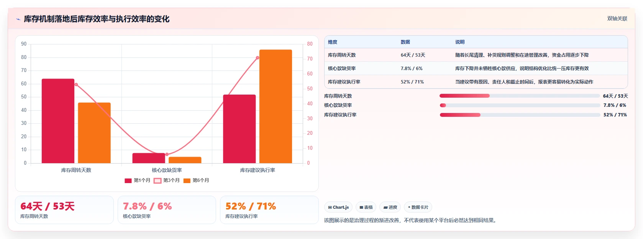Click the 核心款缺货率 x-axis label
The image size is (643, 239).
(167, 170)
